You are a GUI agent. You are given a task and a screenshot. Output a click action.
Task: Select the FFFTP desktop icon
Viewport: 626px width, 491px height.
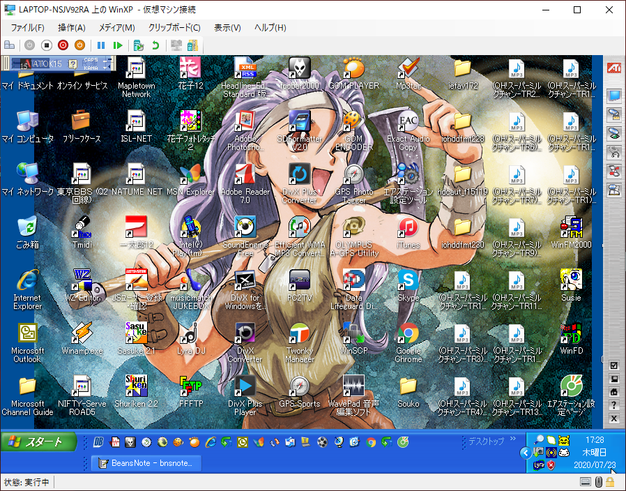191,392
